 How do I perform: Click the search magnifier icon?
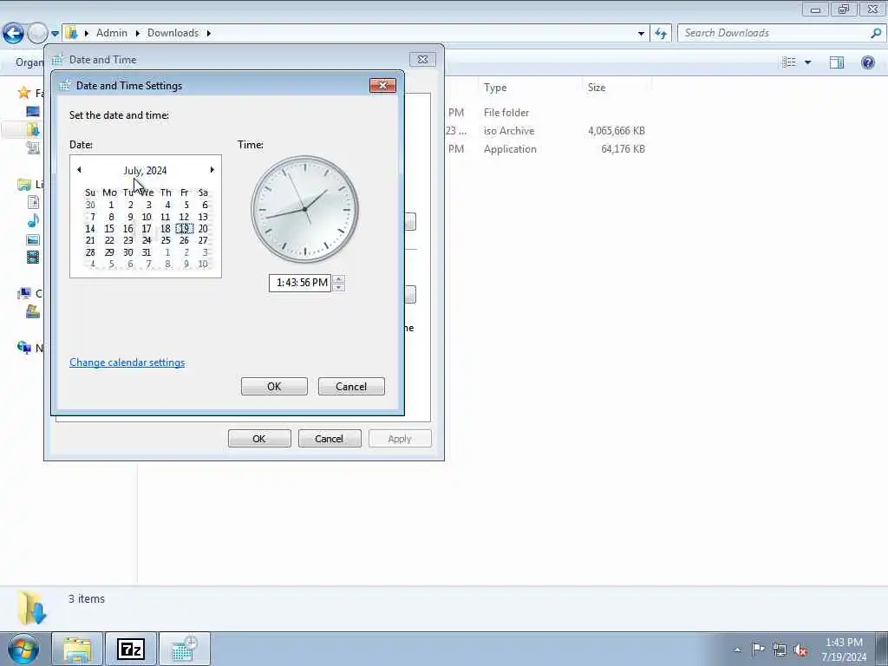[876, 33]
